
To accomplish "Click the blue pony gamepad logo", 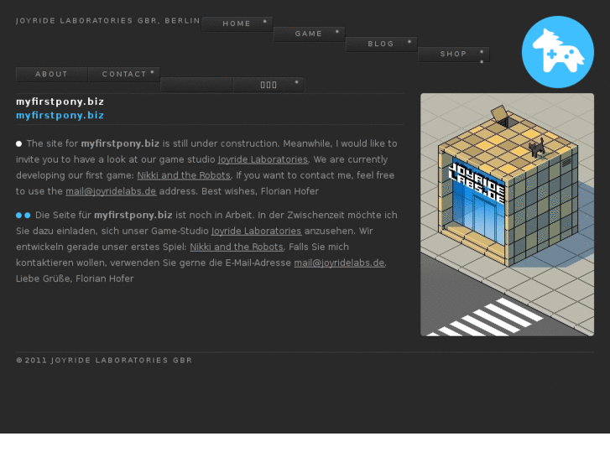I will click(x=557, y=52).
